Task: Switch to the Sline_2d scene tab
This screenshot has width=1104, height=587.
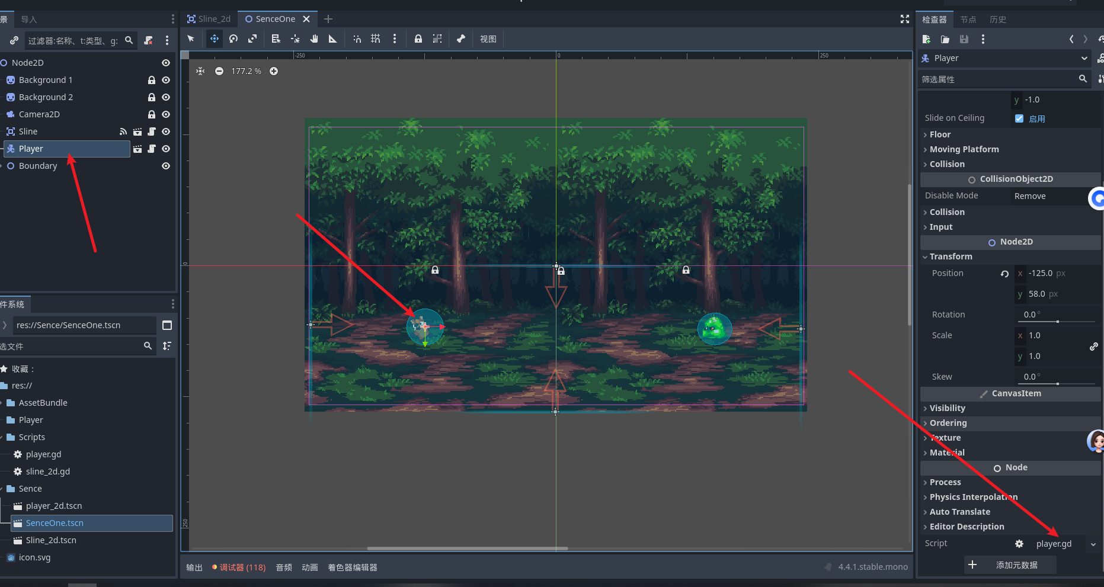Action: (209, 19)
